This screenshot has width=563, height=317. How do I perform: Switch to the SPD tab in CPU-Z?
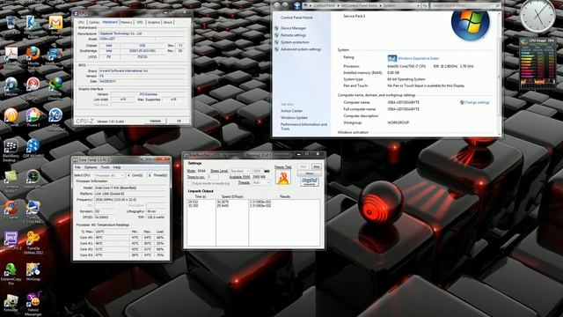[x=140, y=22]
